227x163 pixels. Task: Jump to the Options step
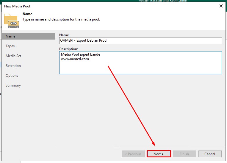pyautogui.click(x=12, y=76)
